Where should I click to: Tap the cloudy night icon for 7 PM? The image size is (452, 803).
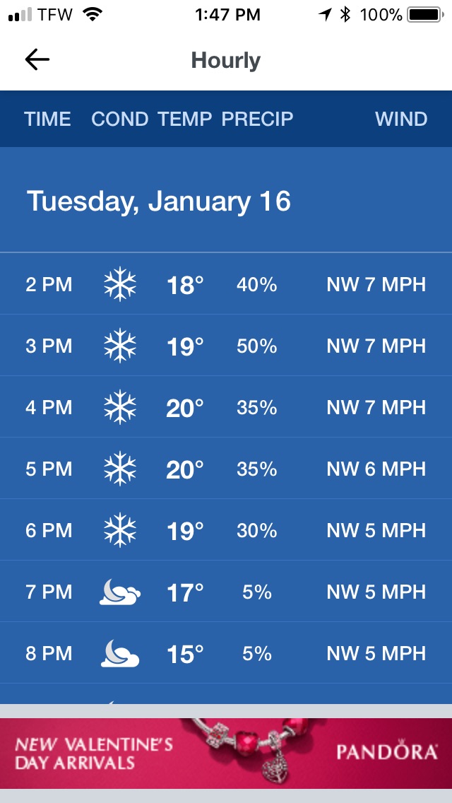[x=120, y=592]
